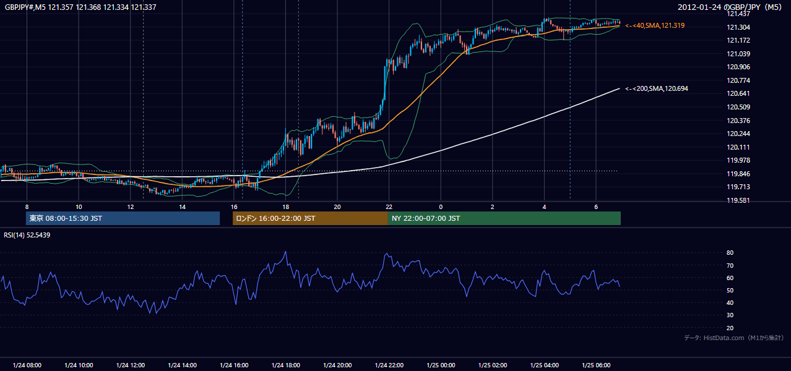Click the bottom time label 1/24 22:00
Image resolution: width=791 pixels, height=371 pixels.
(x=389, y=365)
